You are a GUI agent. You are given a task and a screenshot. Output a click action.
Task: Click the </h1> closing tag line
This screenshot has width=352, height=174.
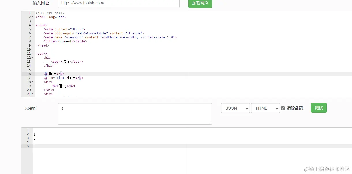(x=48, y=66)
